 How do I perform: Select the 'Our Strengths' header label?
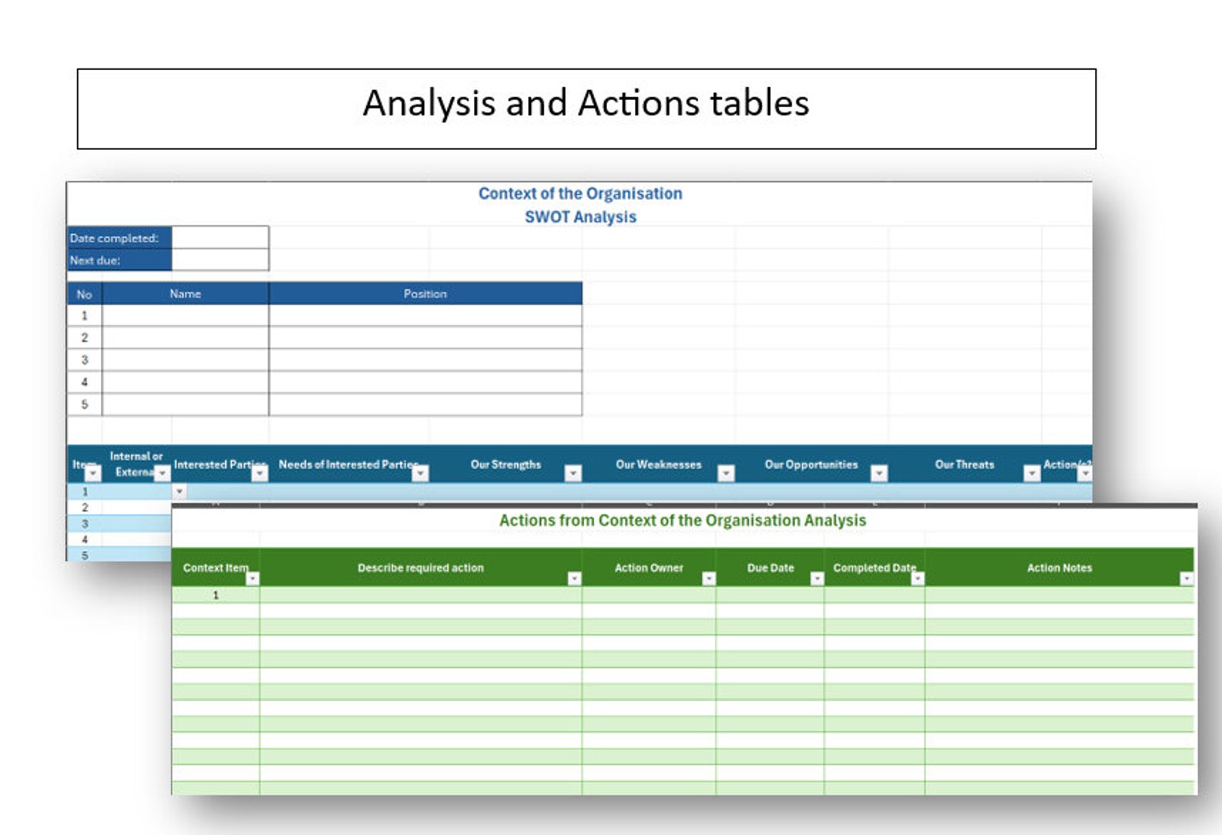point(506,465)
